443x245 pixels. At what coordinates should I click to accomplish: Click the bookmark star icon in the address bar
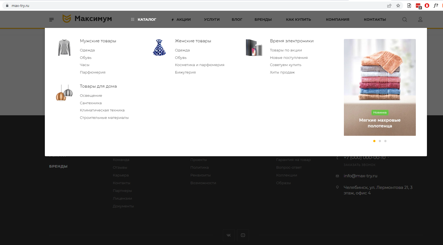coord(398,6)
